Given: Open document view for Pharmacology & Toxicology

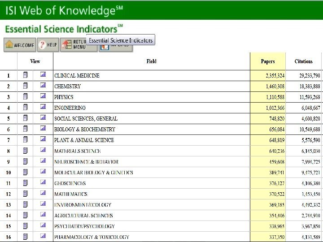Looking at the screenshot, I should tap(25, 237).
